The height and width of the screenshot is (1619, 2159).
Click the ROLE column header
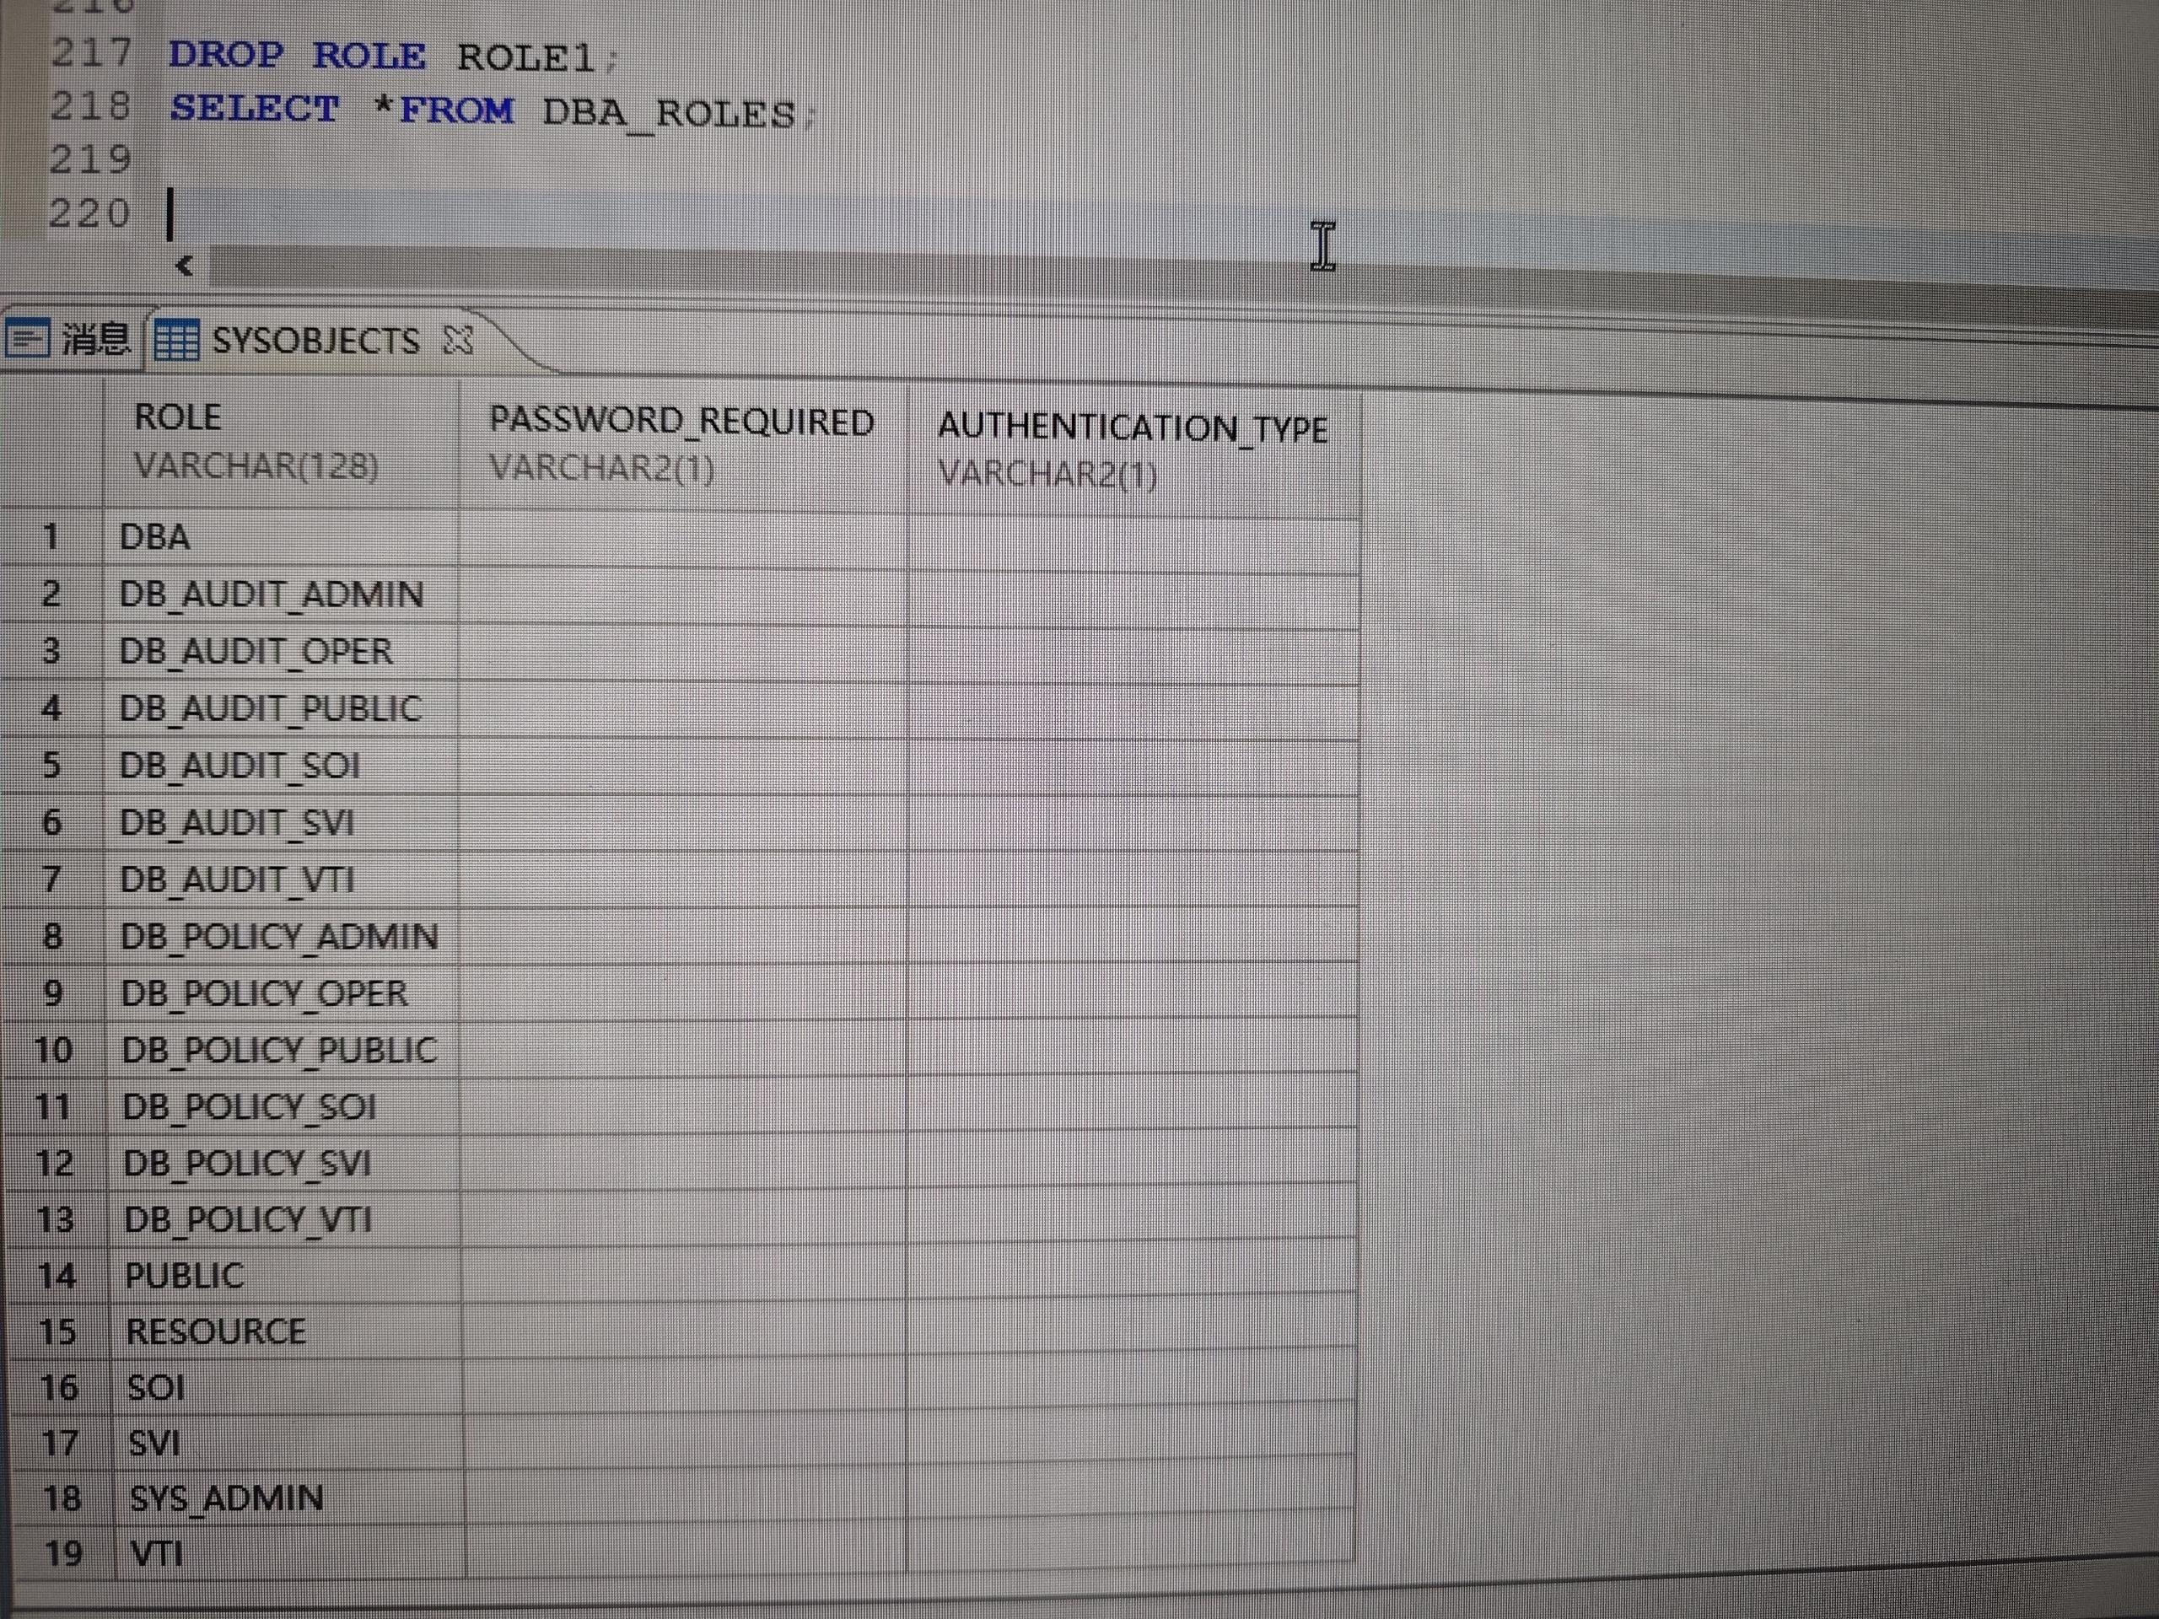tap(281, 442)
